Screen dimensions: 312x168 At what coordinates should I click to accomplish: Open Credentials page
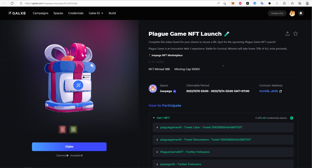(76, 13)
